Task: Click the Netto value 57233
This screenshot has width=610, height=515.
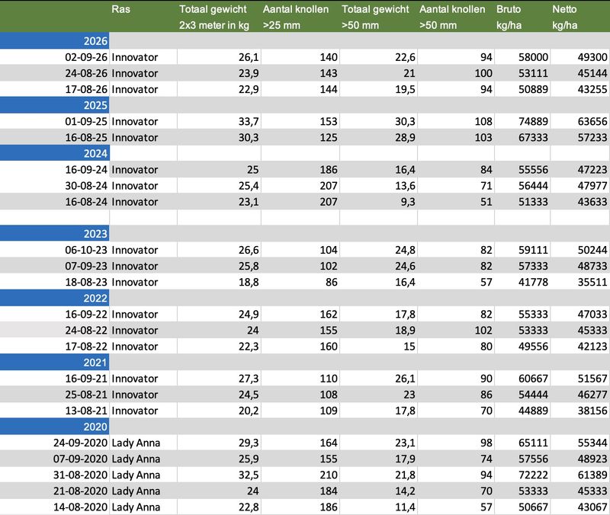Action: click(x=592, y=137)
